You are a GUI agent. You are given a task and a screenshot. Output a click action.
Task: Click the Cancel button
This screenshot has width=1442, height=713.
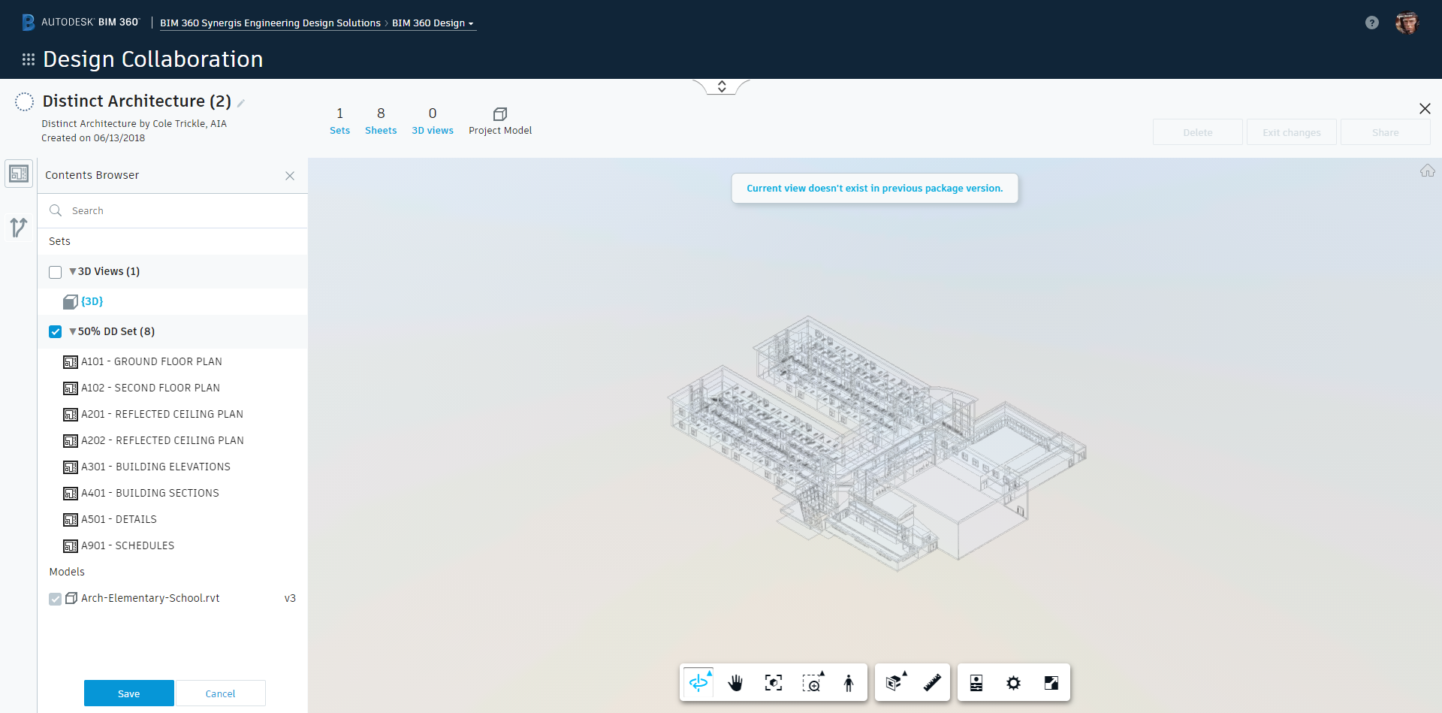(x=220, y=693)
